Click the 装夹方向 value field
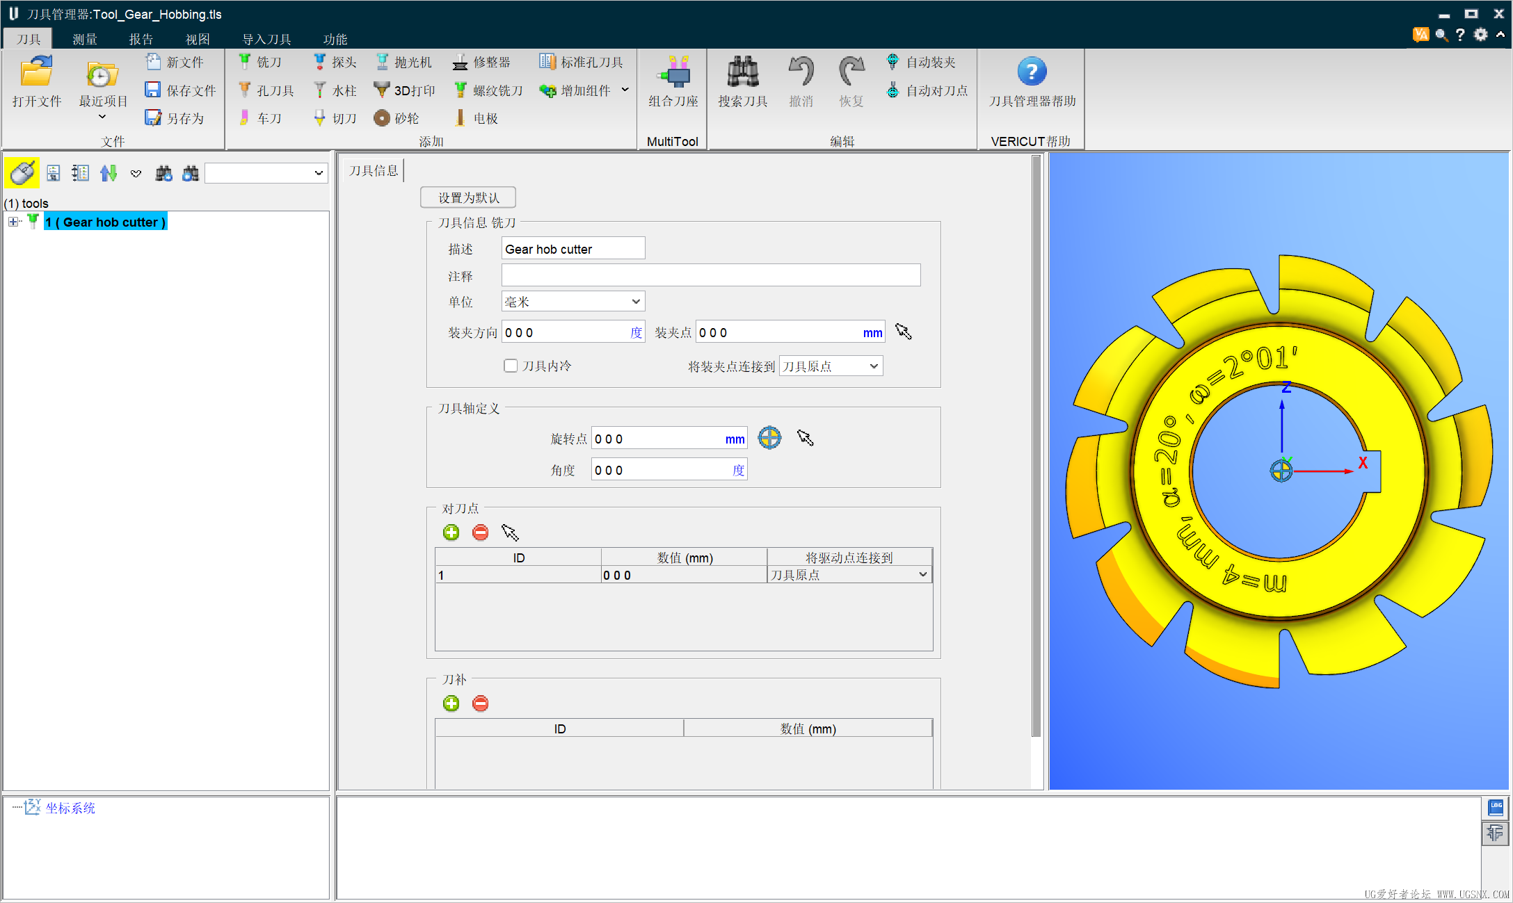This screenshot has height=903, width=1513. coord(573,332)
